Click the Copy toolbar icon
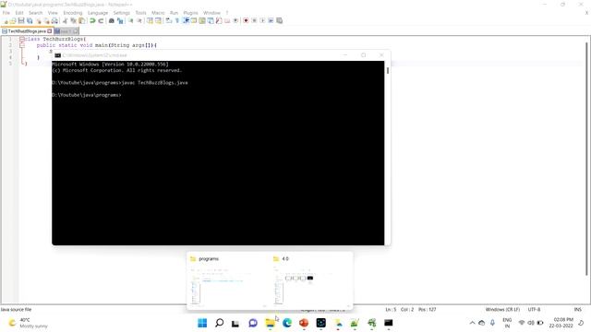This screenshot has width=591, height=332. coord(73,20)
